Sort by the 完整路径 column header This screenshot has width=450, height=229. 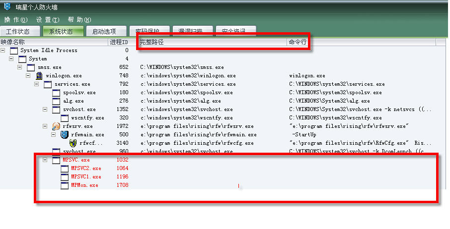click(x=213, y=42)
